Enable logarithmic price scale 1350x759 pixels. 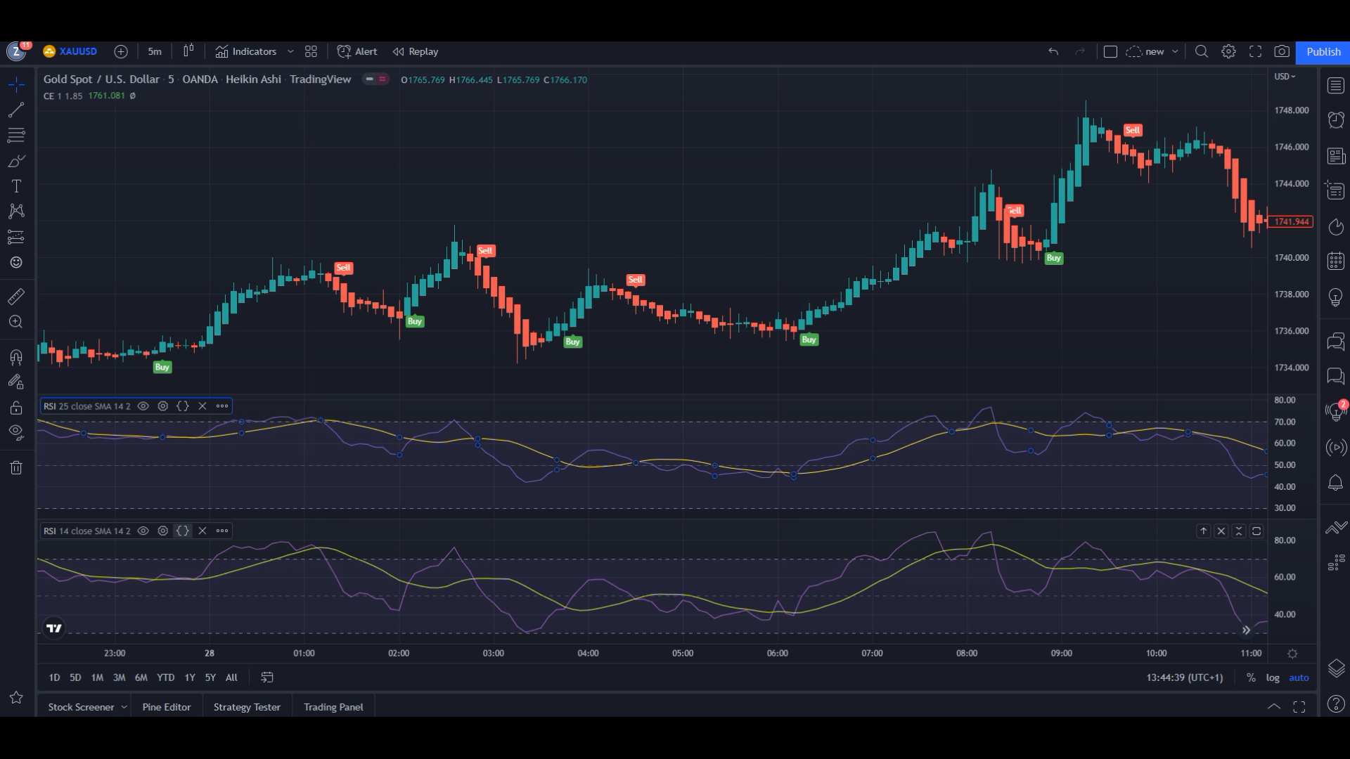(x=1272, y=677)
